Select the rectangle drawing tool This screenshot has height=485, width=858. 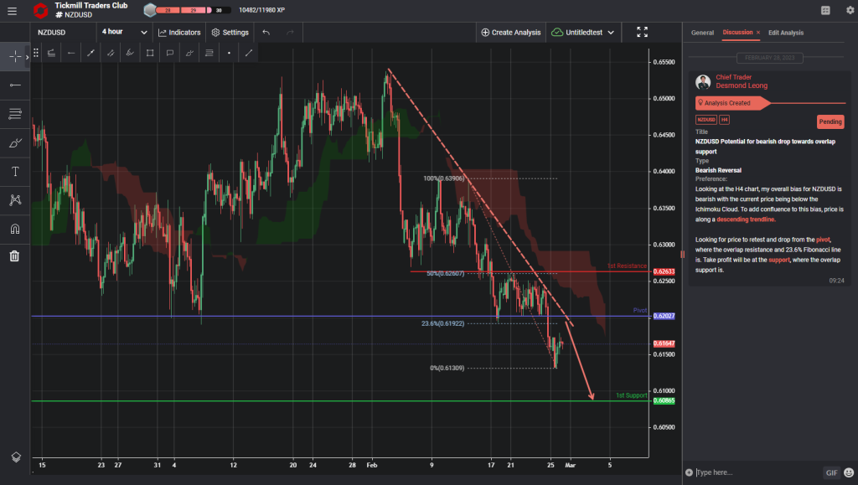pos(149,52)
